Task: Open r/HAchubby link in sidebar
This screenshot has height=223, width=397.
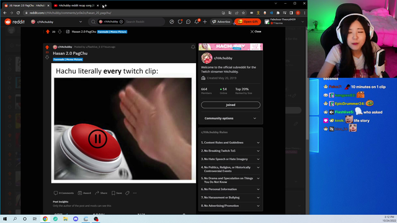Action: [223, 58]
